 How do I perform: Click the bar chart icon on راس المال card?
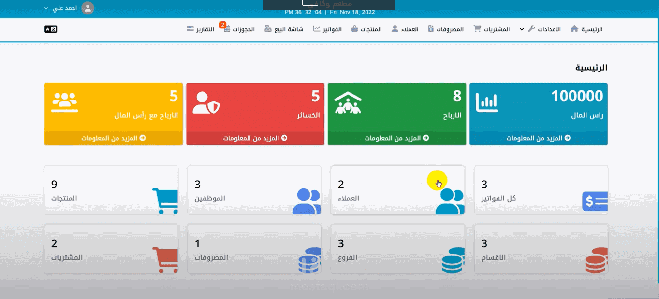pyautogui.click(x=486, y=102)
